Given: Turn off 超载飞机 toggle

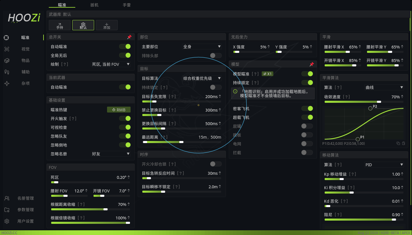Looking at the screenshot, I should pyautogui.click(x=307, y=117).
